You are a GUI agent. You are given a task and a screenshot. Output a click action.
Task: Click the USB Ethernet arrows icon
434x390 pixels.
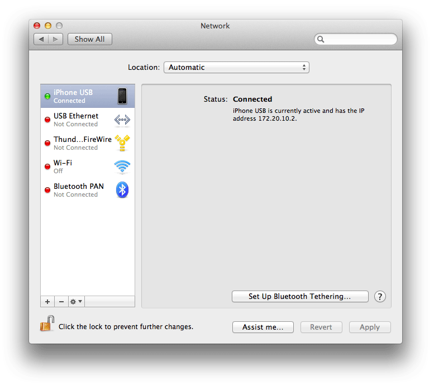(122, 120)
